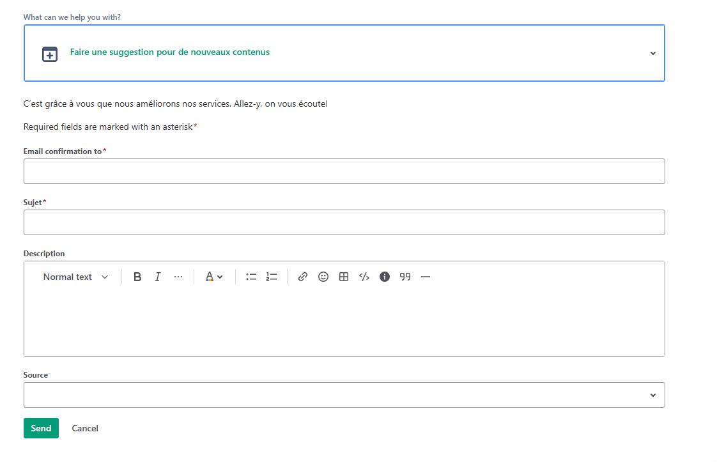Cancel the request form
Screen dimensions: 717x462
point(85,428)
